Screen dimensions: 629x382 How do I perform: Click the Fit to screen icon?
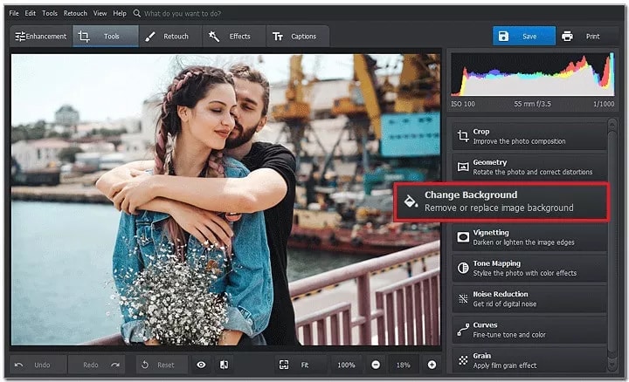point(284,365)
